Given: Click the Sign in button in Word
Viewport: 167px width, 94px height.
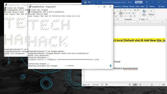Looking at the screenshot, I should 139,2.
